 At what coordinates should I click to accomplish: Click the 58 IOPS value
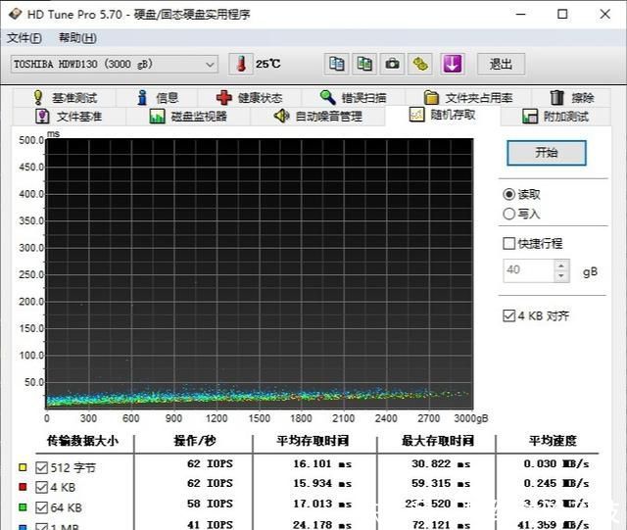(210, 504)
